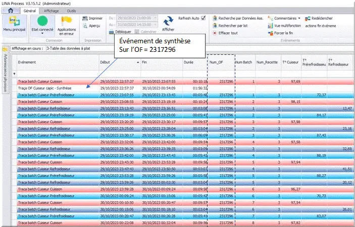
Task: Click the Refroidisseur value 32,69
Action: 347,149
